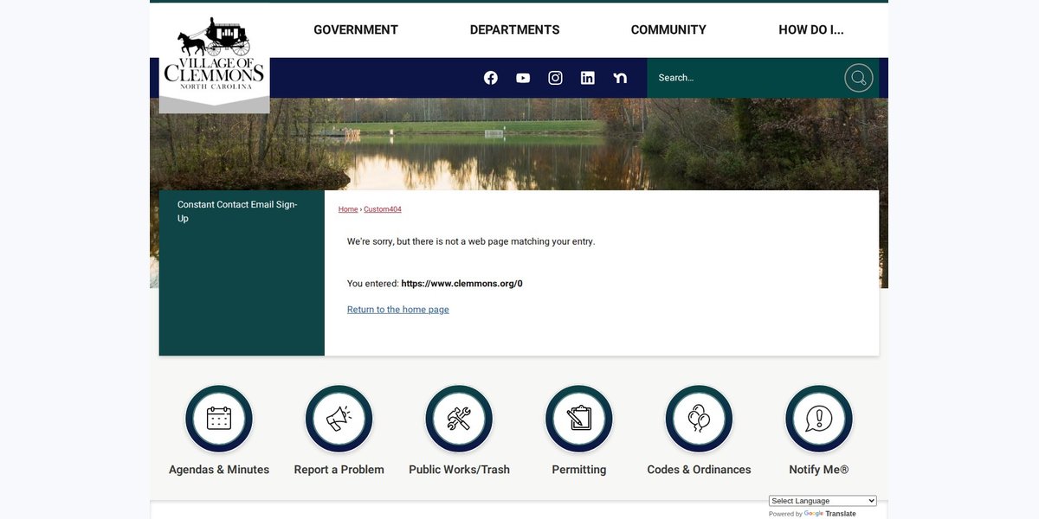Screen dimensions: 1039x519
Task: Click the Permitting clipboard icon
Action: coord(579,420)
